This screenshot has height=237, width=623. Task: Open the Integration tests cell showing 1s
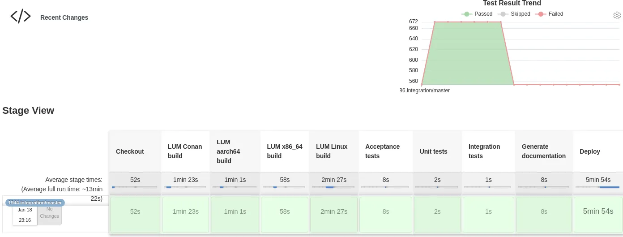pos(488,215)
